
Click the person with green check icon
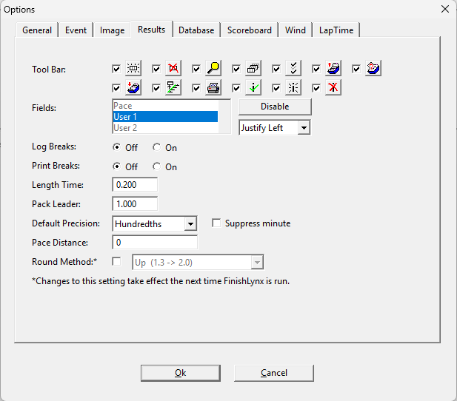tap(253, 87)
